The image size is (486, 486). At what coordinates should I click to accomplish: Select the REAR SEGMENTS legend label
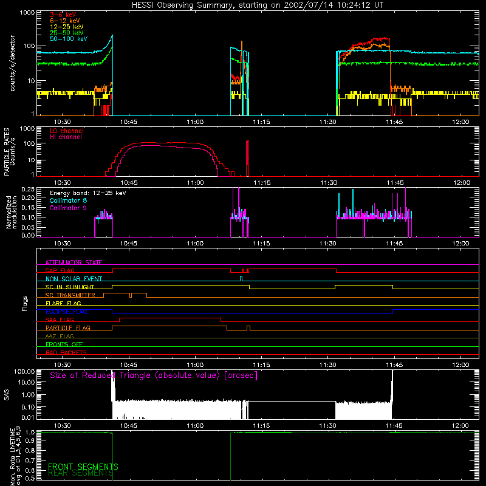(81, 473)
